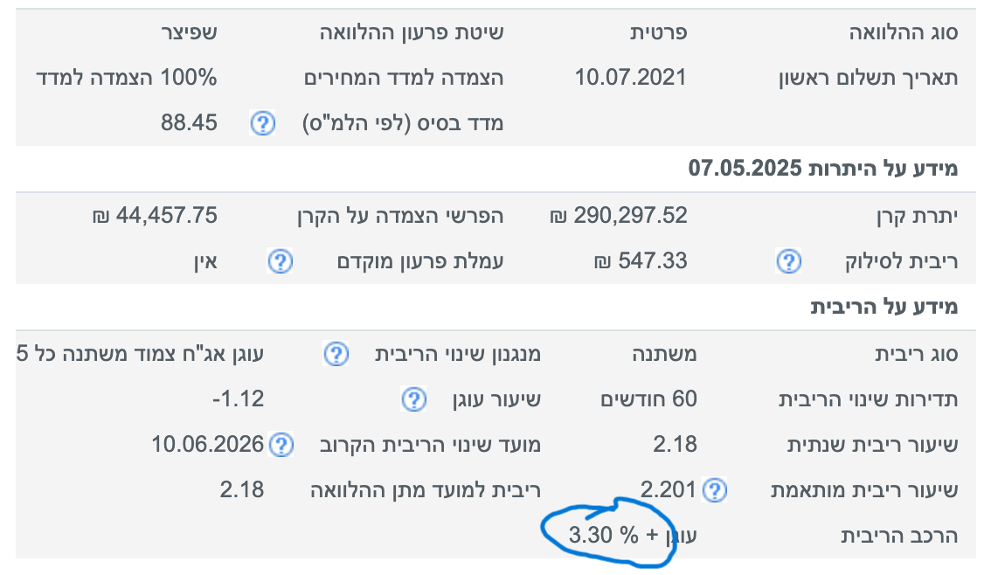Image resolution: width=984 pixels, height=575 pixels.
Task: Click the payoff interest amount 547.33
Action: click(641, 260)
